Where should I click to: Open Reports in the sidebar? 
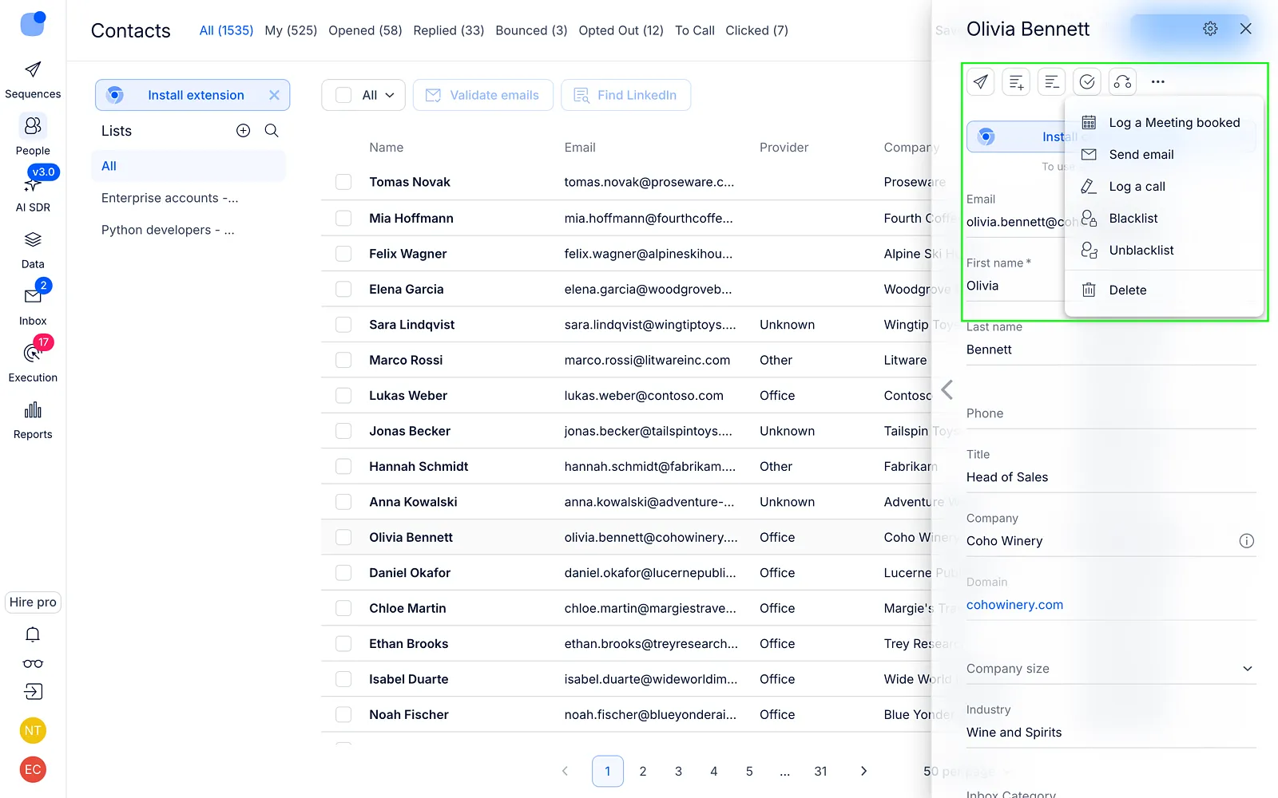click(33, 420)
